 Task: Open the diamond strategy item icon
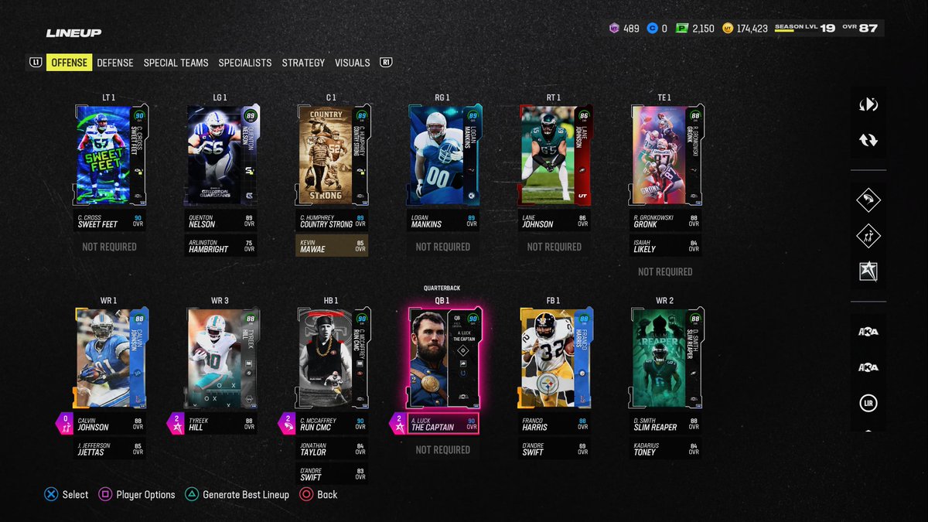(x=868, y=200)
